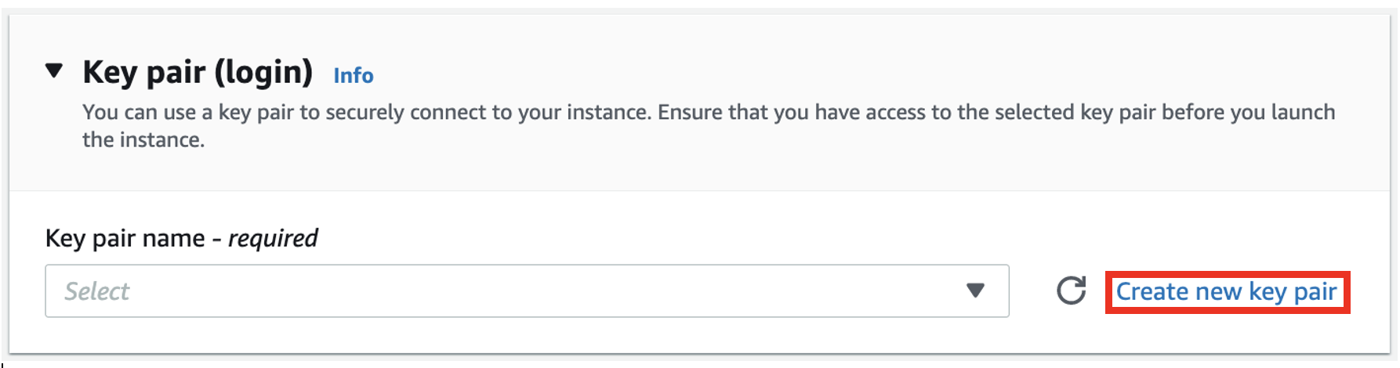
Task: Click the dropdown arrow in Select field
Action: coord(975,290)
